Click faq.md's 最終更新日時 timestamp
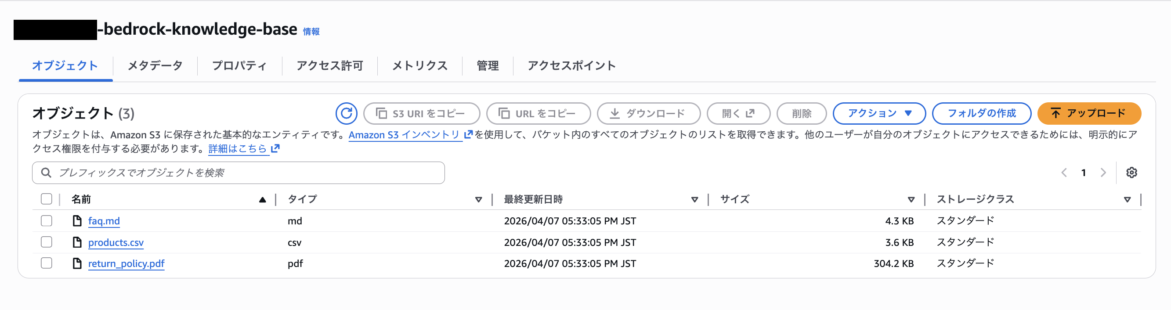1171x310 pixels. click(570, 221)
